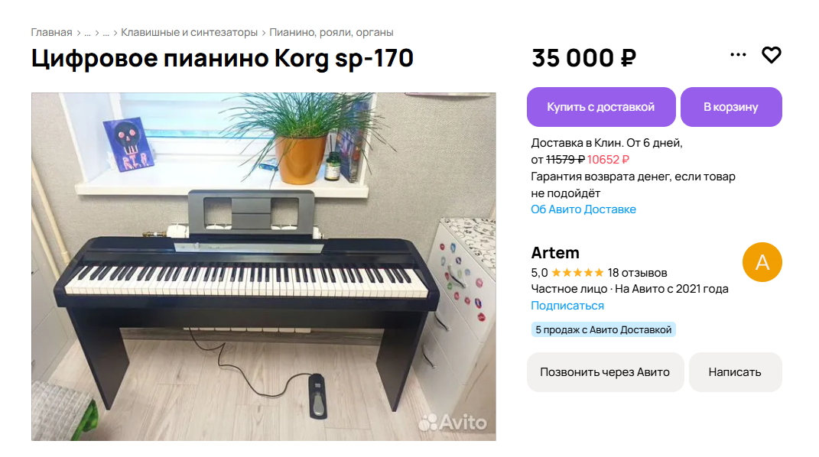
Task: Open Клавишные и синтезаторы category
Action: [189, 32]
